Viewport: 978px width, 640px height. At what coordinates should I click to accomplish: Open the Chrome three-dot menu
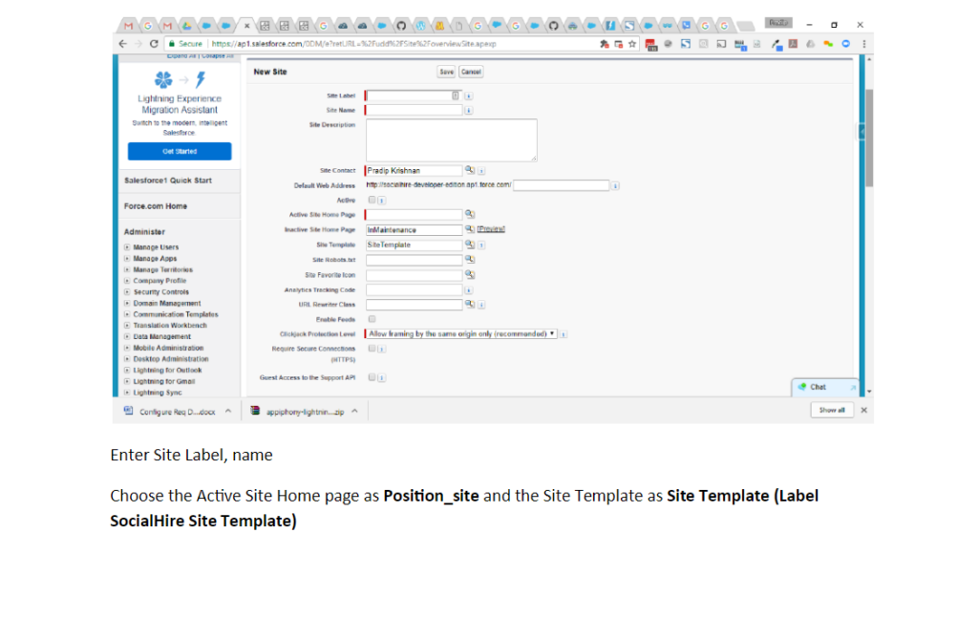(863, 44)
